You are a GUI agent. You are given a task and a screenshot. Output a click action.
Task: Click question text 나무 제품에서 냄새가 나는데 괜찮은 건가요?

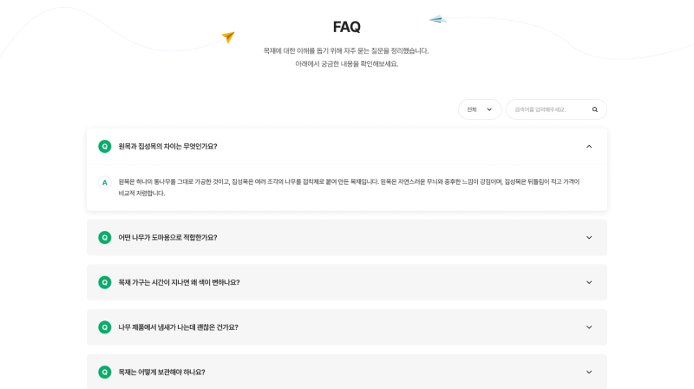coord(178,327)
